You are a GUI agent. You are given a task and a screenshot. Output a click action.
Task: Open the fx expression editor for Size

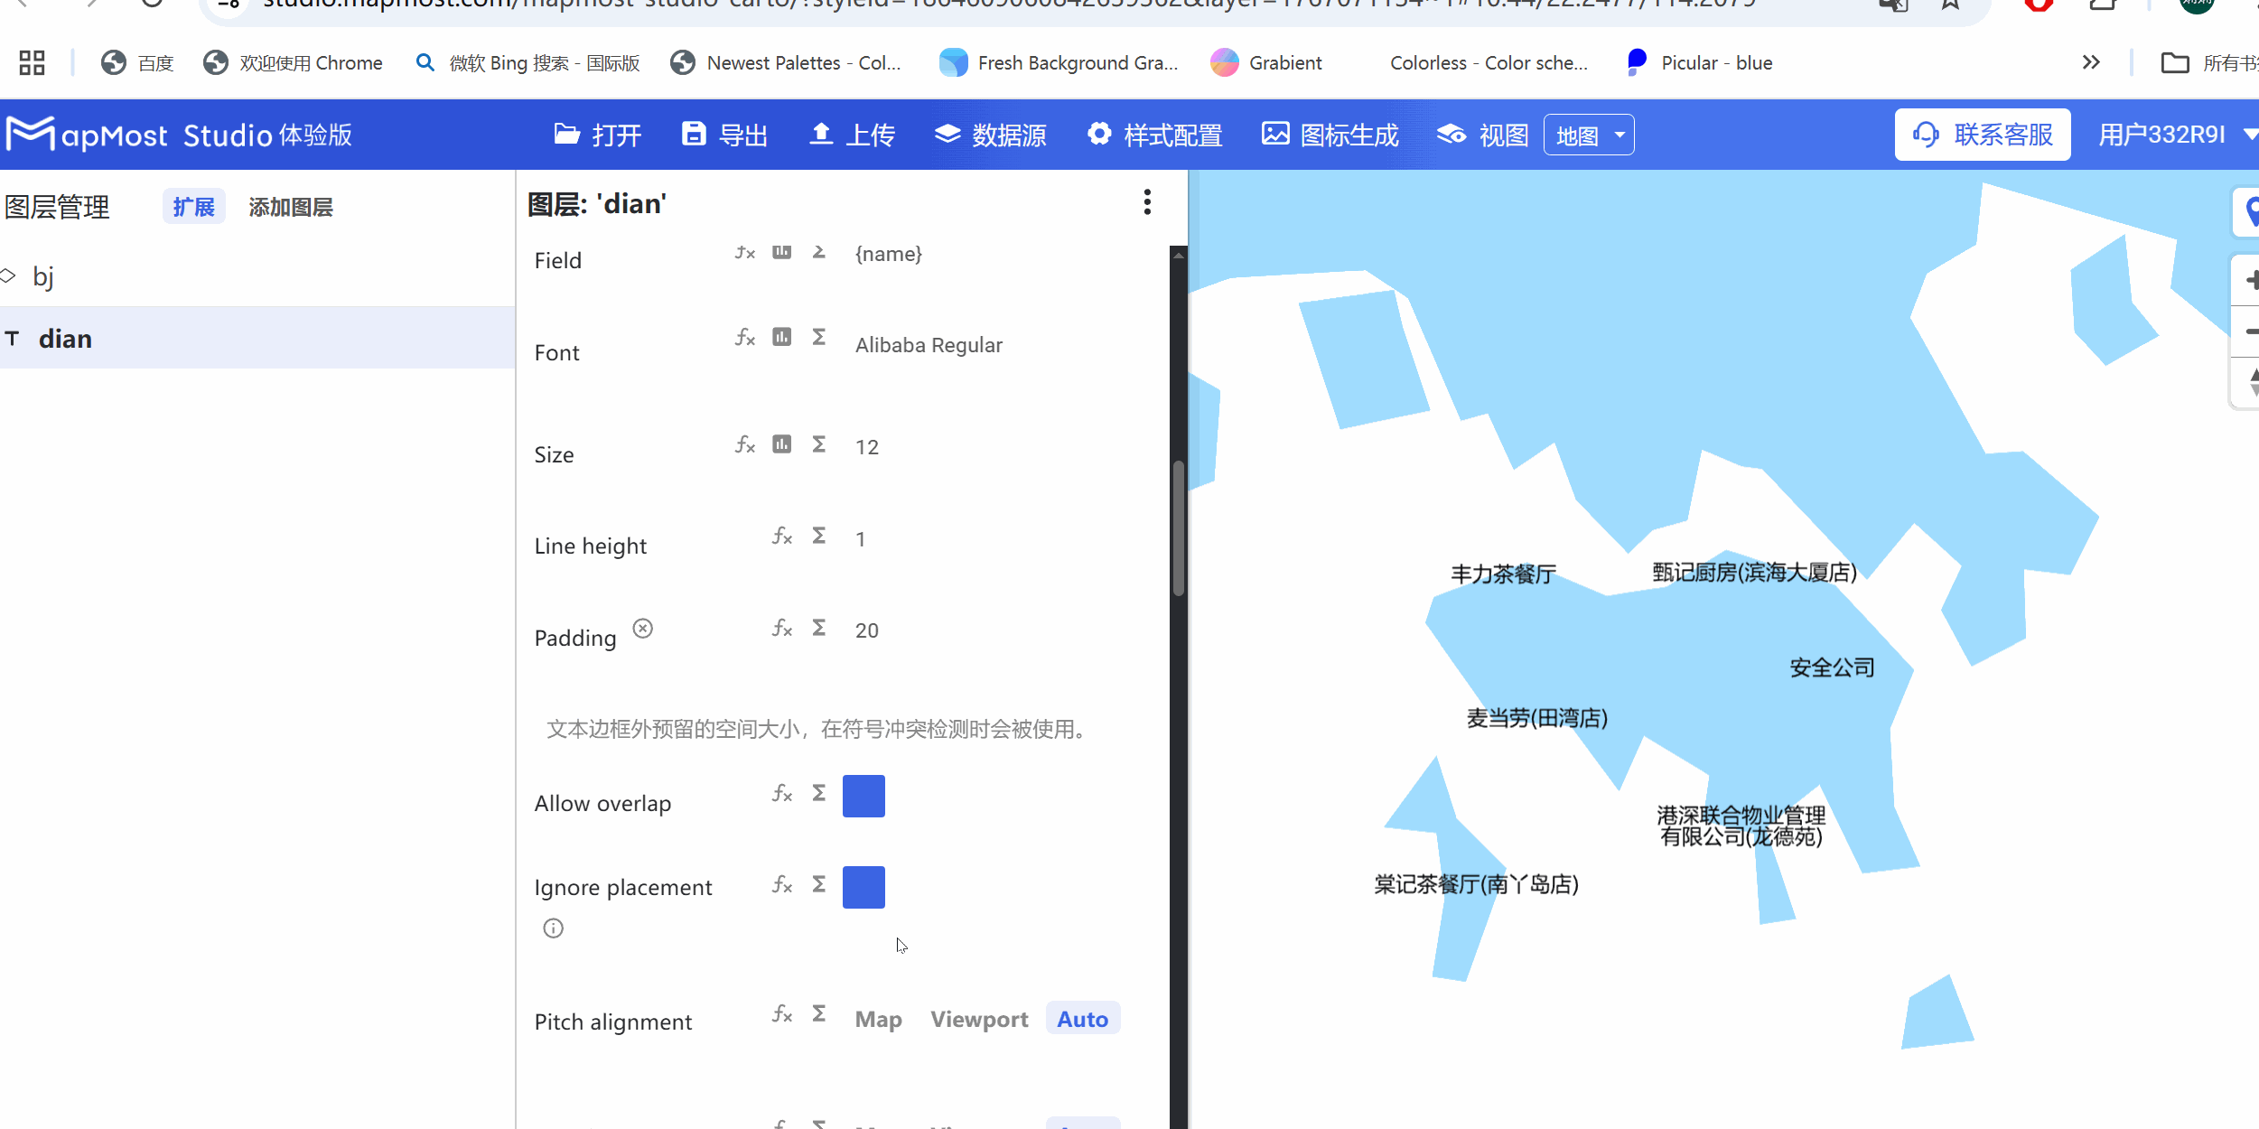[743, 444]
